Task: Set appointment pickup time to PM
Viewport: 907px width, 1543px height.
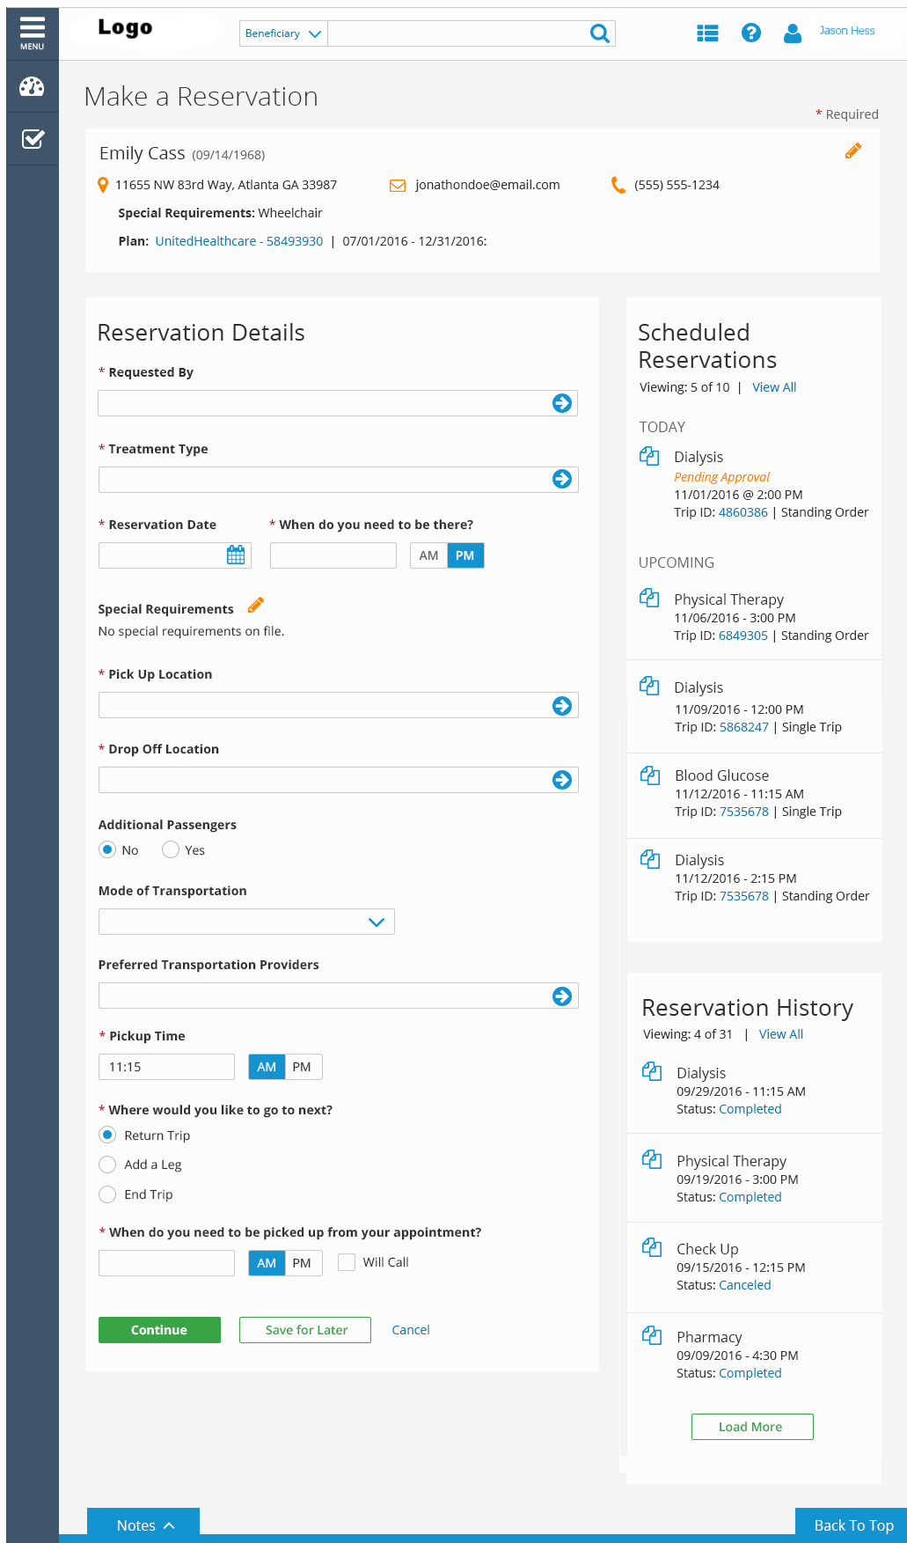Action: [302, 1263]
